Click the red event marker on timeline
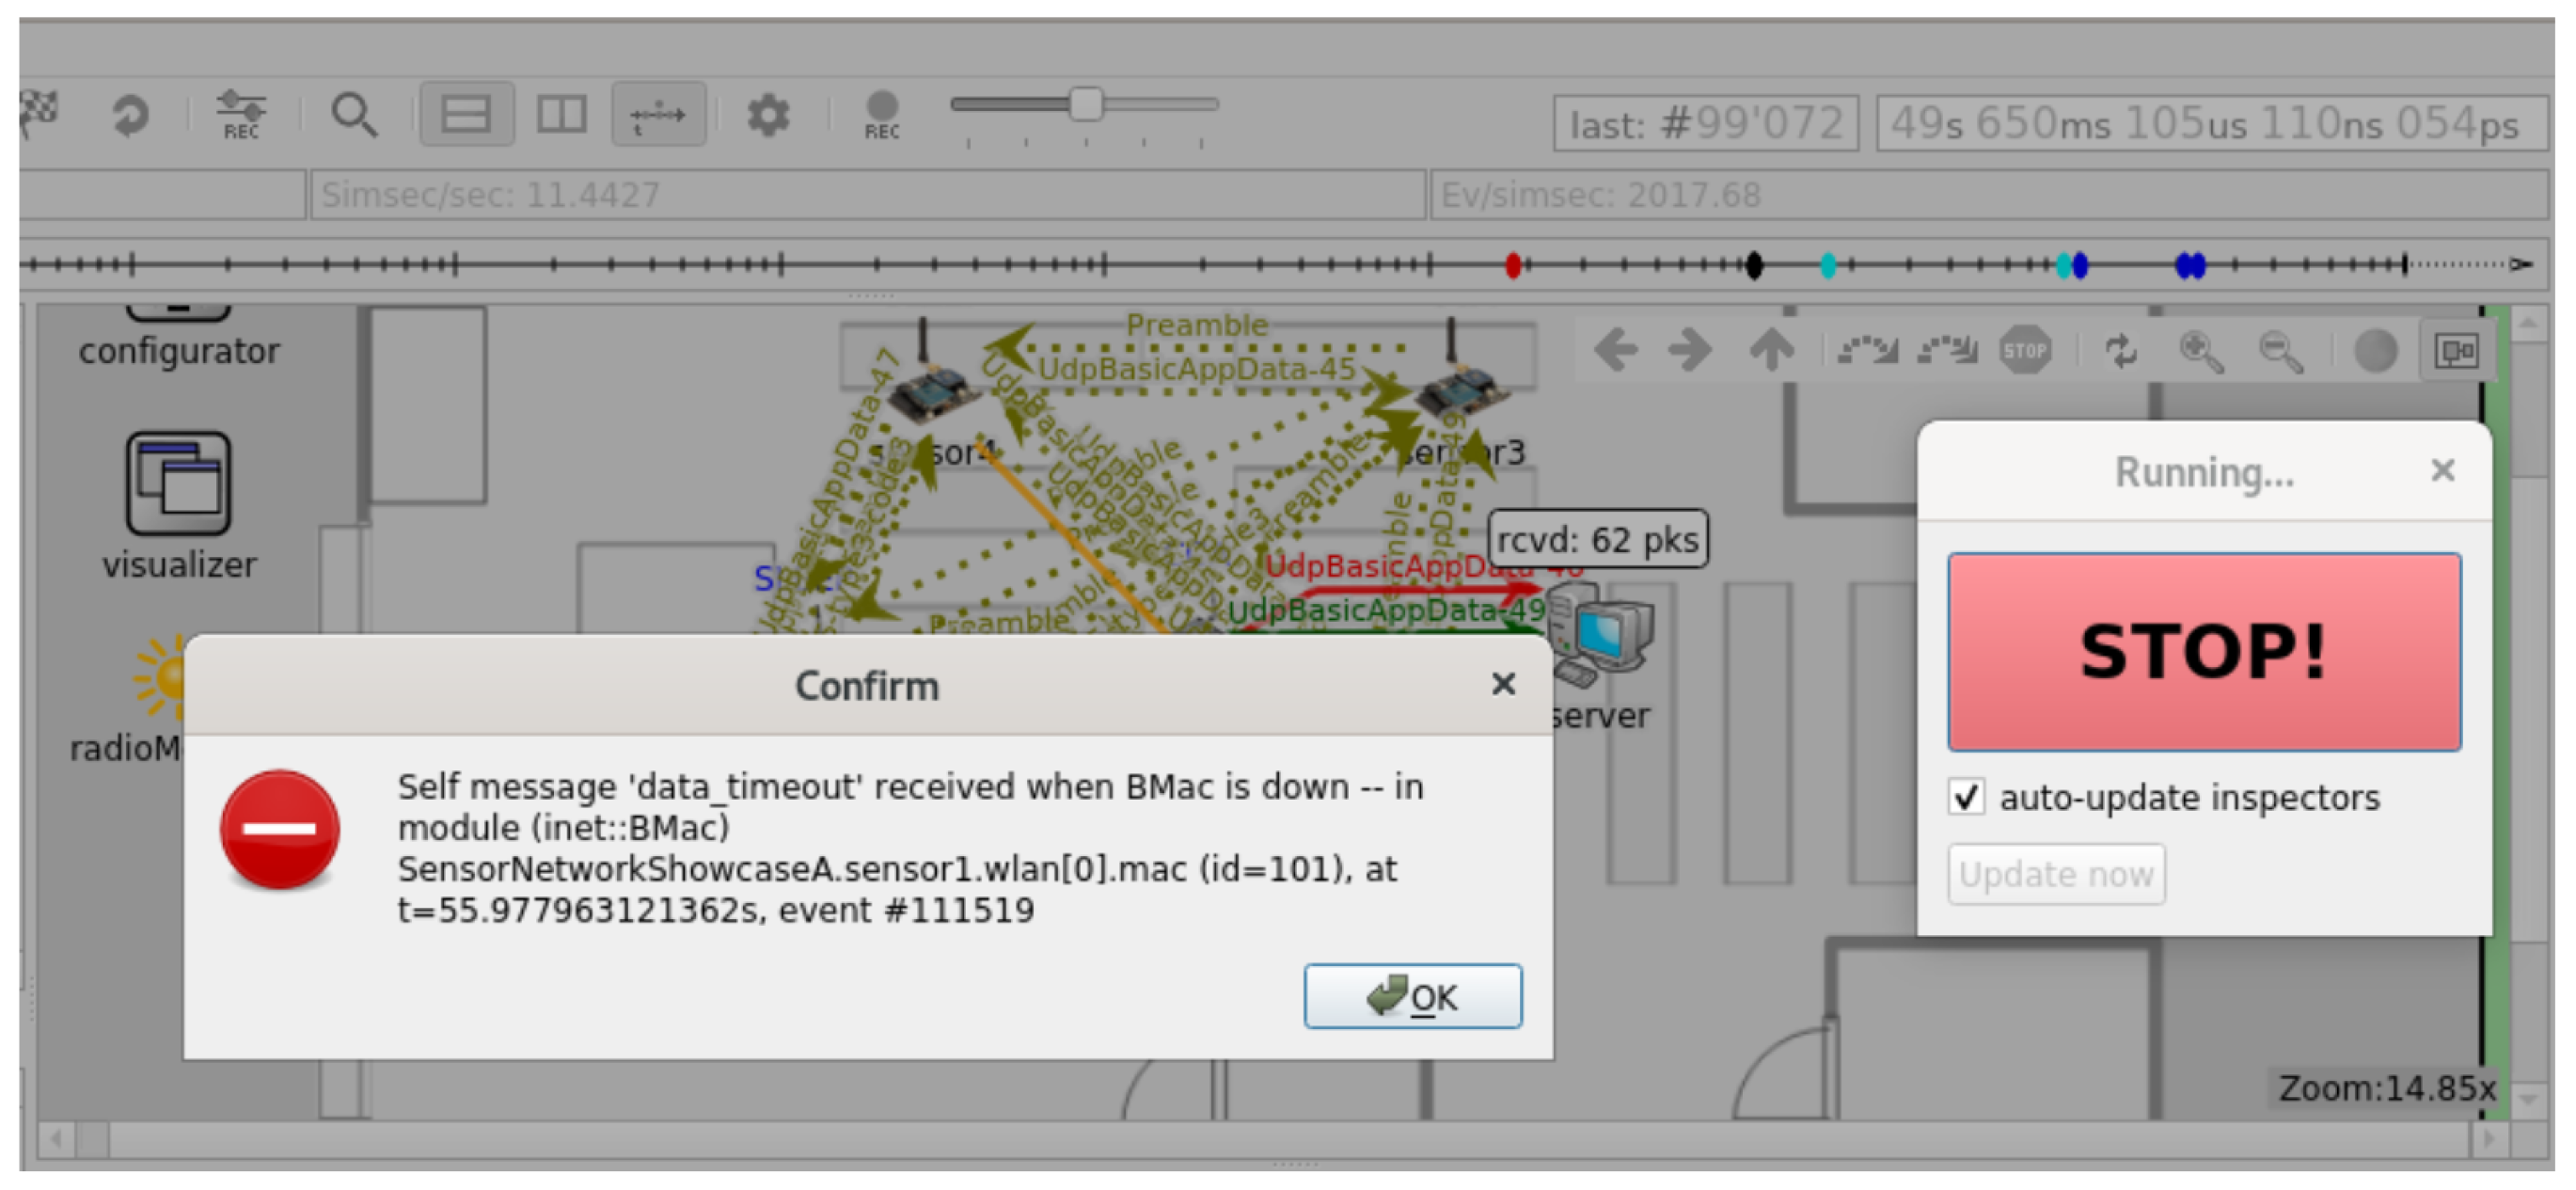Viewport: 2576px width, 1190px height. coord(1512,265)
